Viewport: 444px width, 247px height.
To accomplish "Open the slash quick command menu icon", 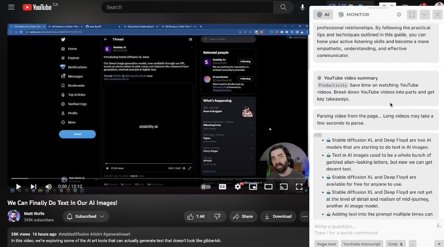I will tap(439, 226).
